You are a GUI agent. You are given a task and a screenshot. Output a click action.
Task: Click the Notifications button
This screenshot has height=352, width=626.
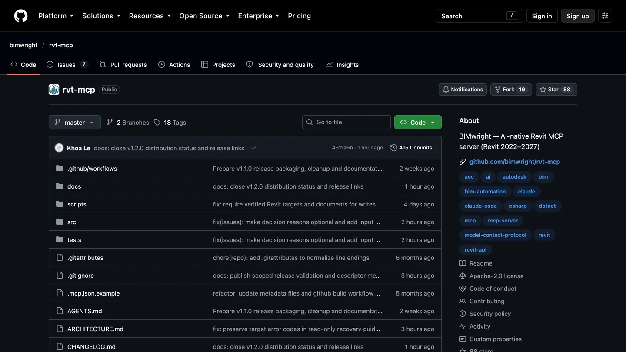click(463, 90)
